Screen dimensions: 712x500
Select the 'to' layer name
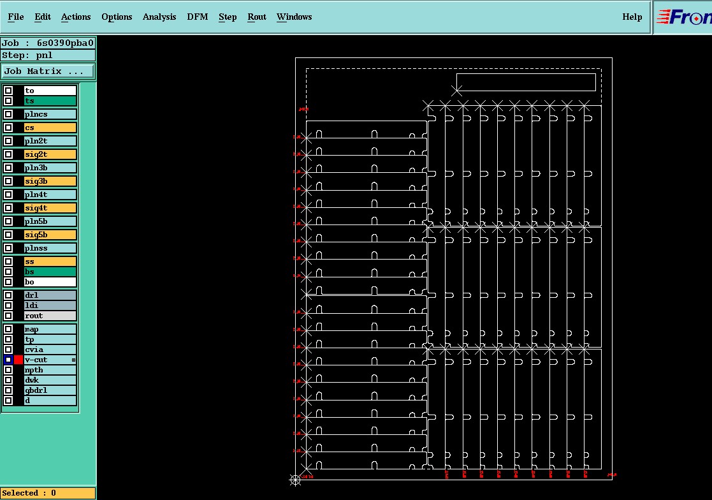[x=50, y=91]
